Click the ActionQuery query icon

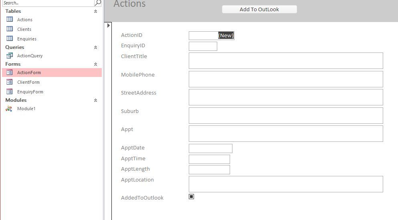[x=10, y=56]
